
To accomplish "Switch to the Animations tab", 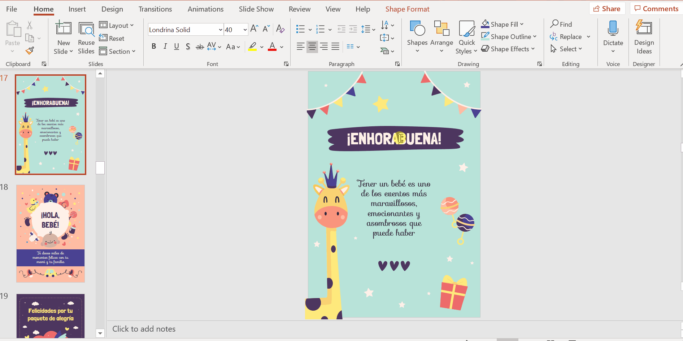I will coord(205,9).
